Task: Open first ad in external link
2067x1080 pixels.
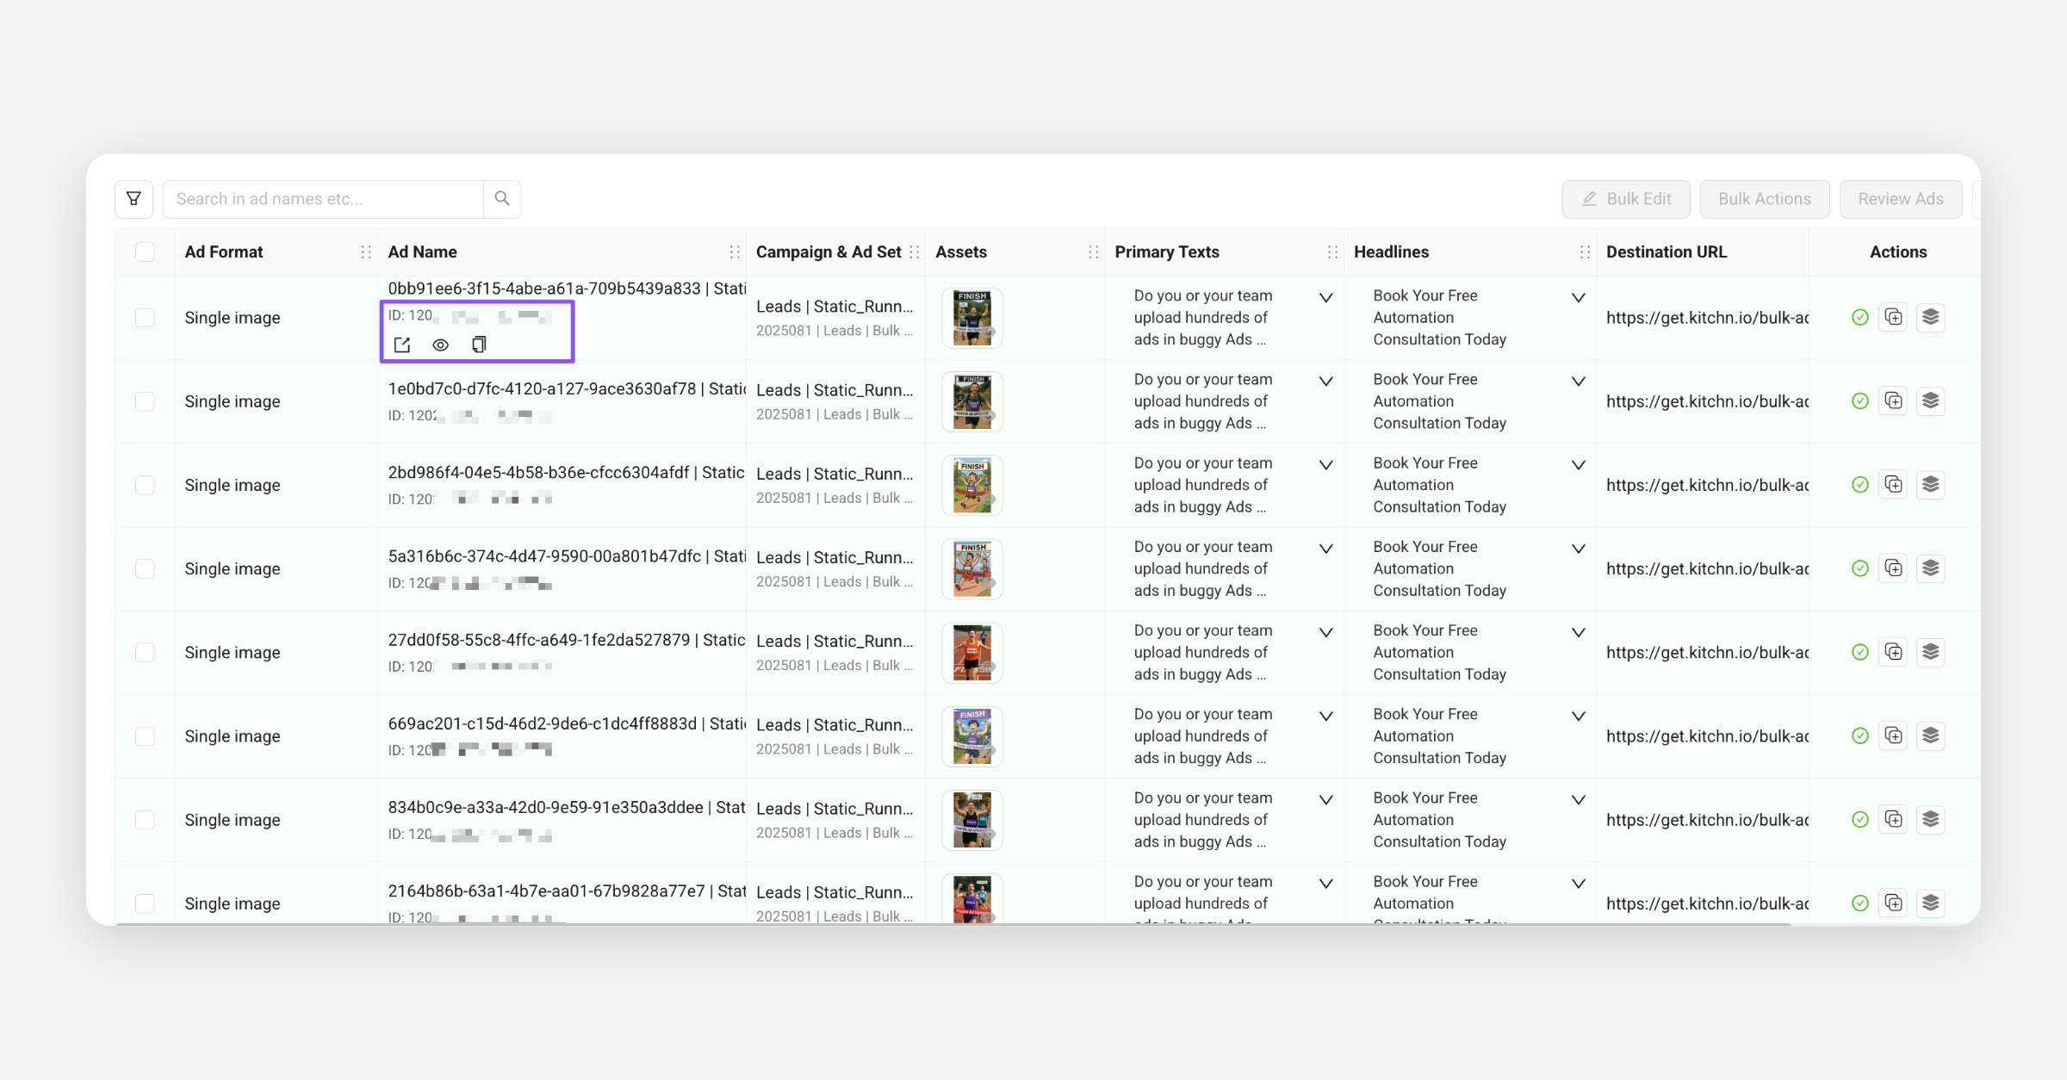Action: pos(402,345)
